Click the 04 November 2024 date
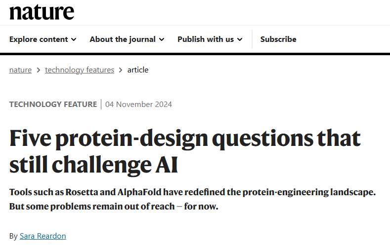Image resolution: width=390 pixels, height=245 pixels. point(138,104)
